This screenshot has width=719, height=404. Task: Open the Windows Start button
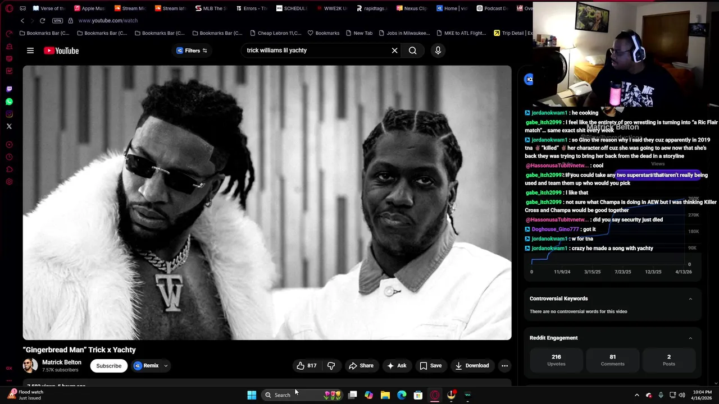[252, 395]
